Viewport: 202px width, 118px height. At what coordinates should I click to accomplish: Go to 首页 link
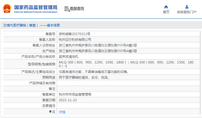pyautogui.click(x=166, y=12)
